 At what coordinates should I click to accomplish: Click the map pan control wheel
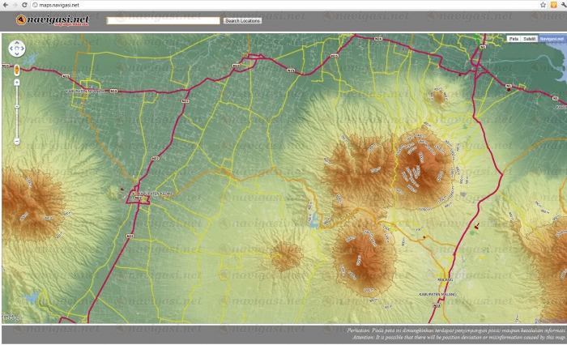(17, 49)
